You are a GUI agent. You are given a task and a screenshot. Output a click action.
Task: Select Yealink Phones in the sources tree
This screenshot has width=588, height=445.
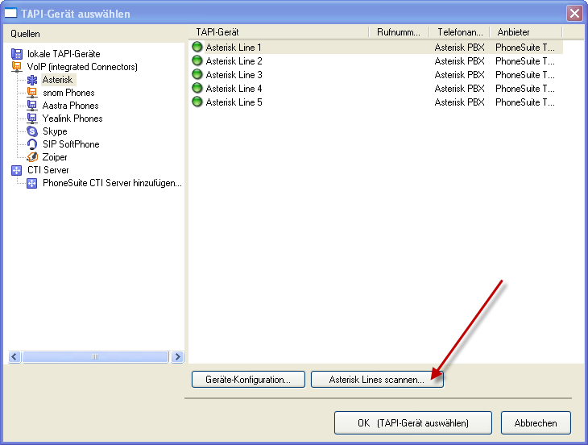coord(72,119)
